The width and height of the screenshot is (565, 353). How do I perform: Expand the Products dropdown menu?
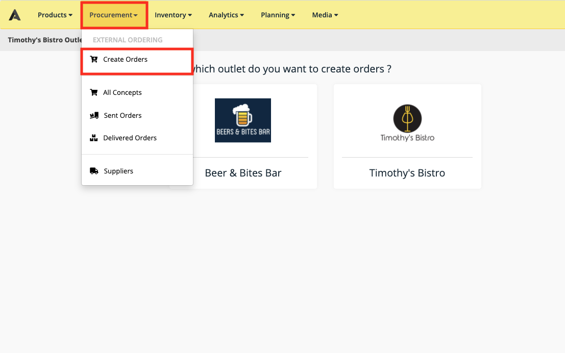(55, 15)
